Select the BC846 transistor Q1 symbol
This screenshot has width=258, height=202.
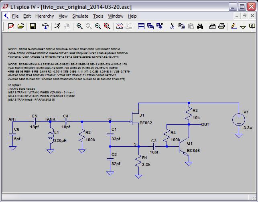click(184, 147)
